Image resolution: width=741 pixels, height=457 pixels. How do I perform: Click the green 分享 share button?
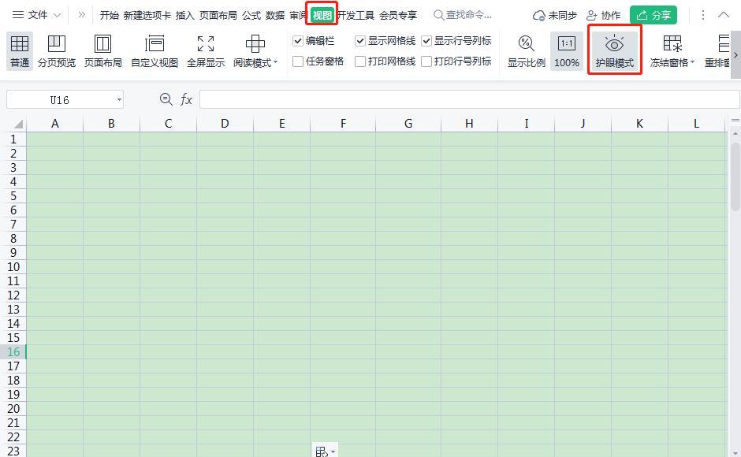tap(653, 15)
